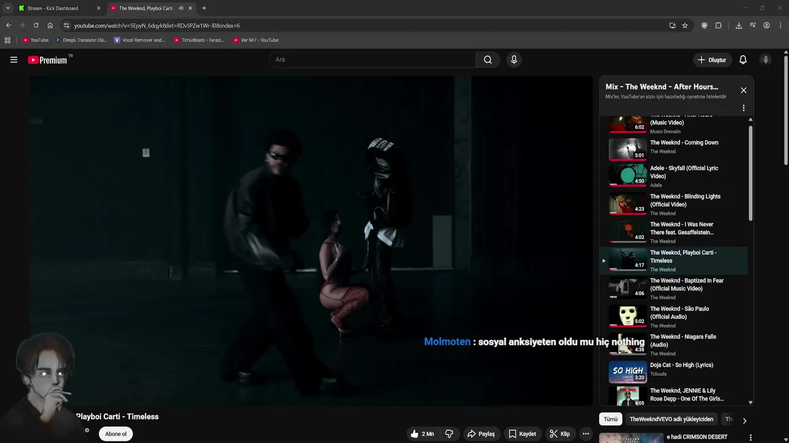The image size is (789, 443).
Task: Click the Klip clip button
Action: [x=560, y=434]
